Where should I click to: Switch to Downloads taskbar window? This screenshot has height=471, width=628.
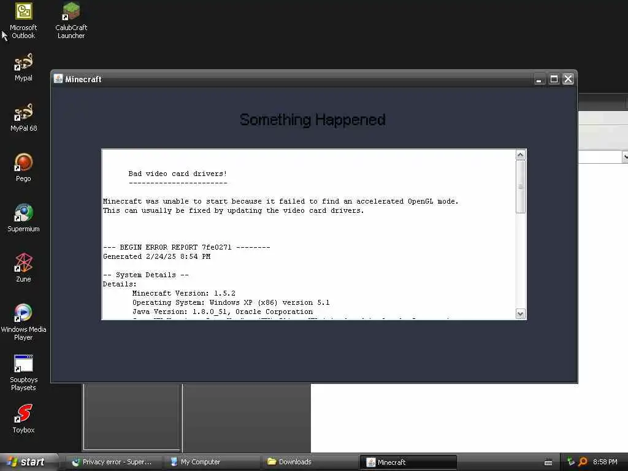click(310, 462)
